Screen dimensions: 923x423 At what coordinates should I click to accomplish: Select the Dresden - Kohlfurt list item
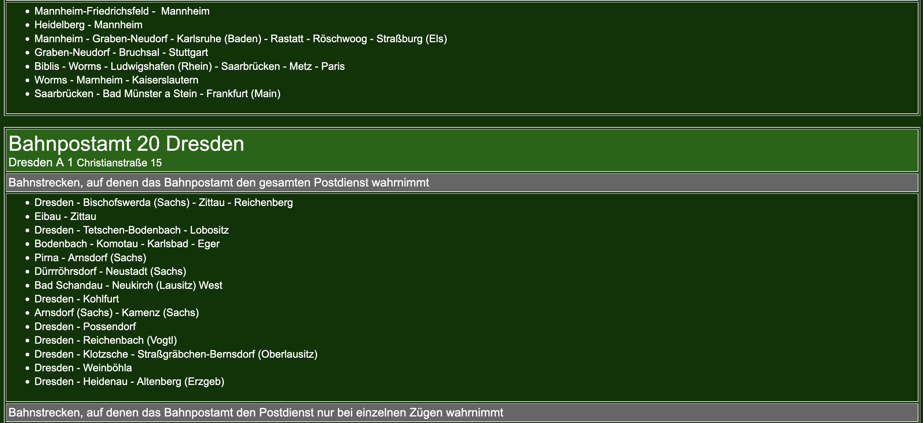77,299
